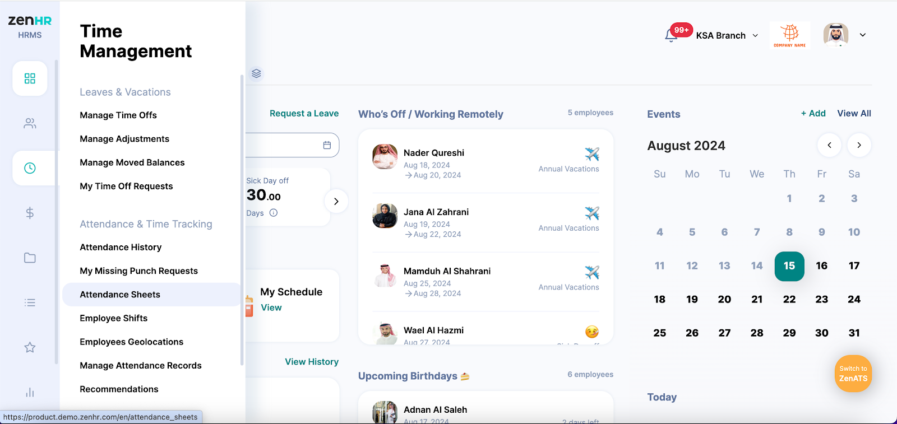
Task: Open the payroll dollar sign icon
Action: click(x=30, y=213)
